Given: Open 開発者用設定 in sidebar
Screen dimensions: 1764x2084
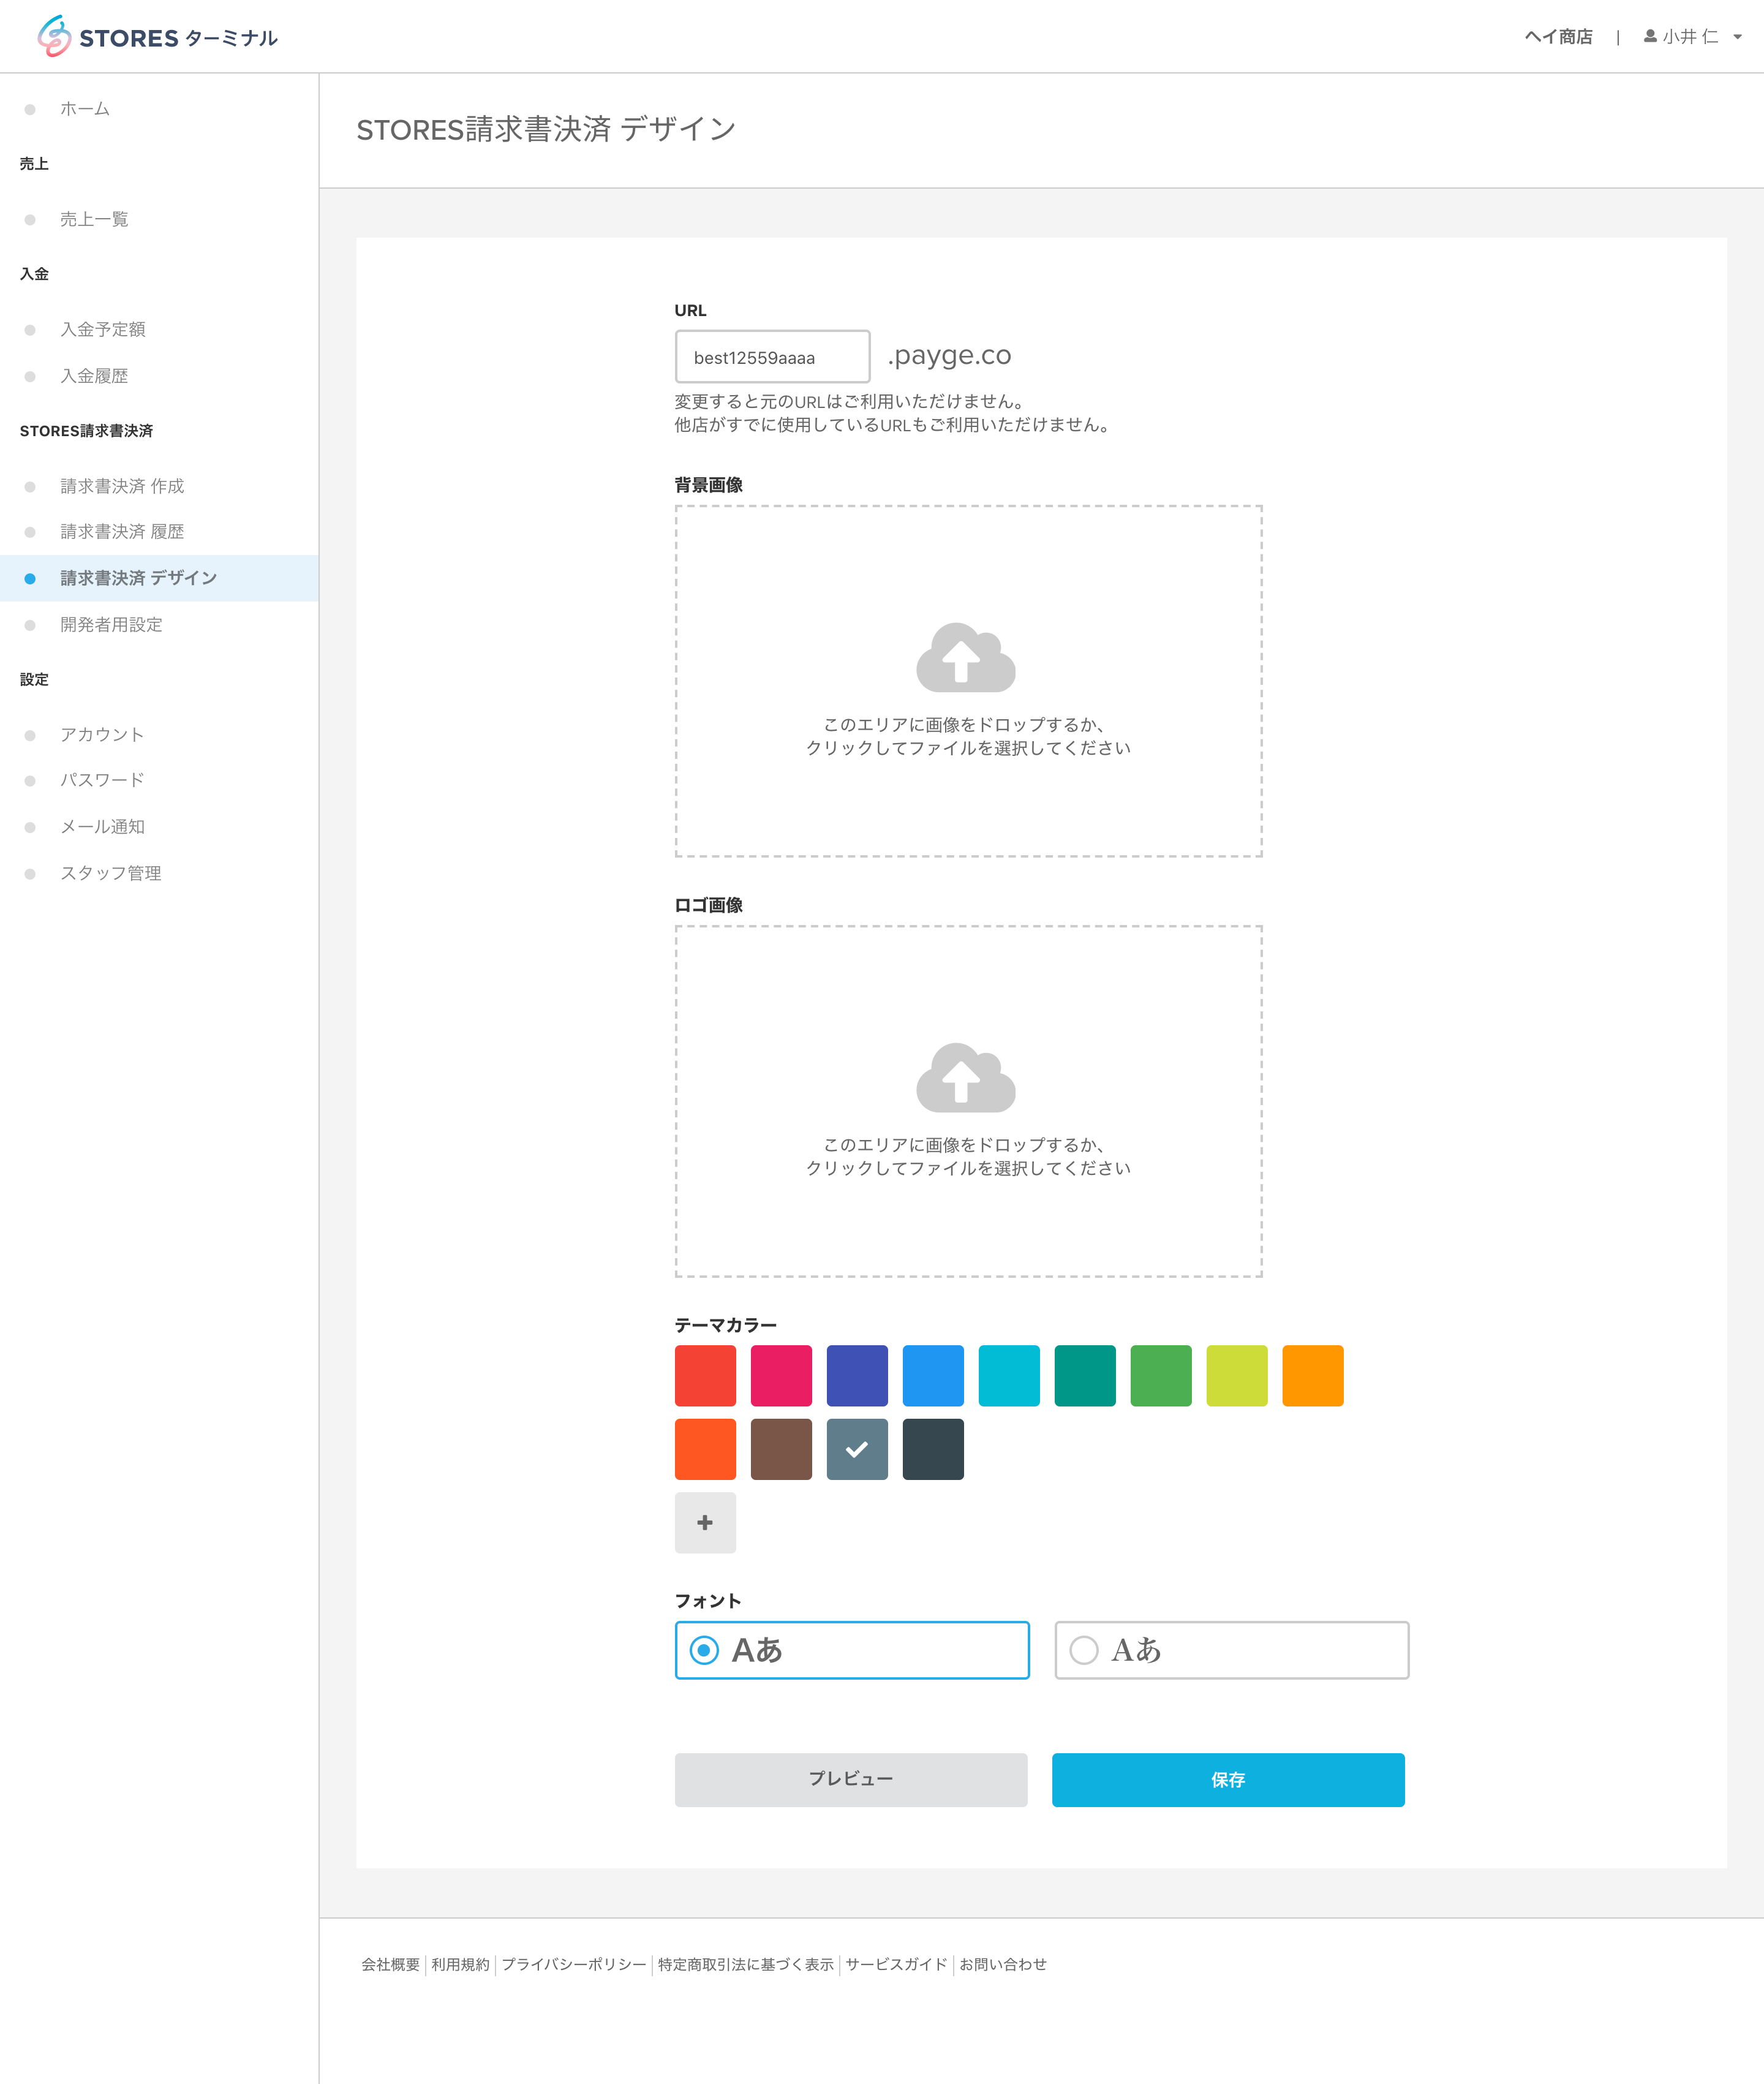Looking at the screenshot, I should tap(111, 625).
